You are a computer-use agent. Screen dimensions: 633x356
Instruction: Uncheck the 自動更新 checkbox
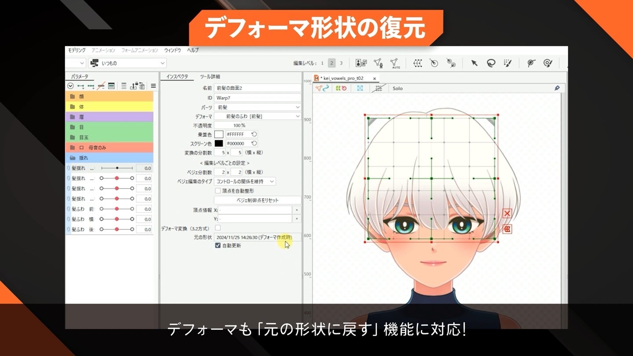pos(218,246)
